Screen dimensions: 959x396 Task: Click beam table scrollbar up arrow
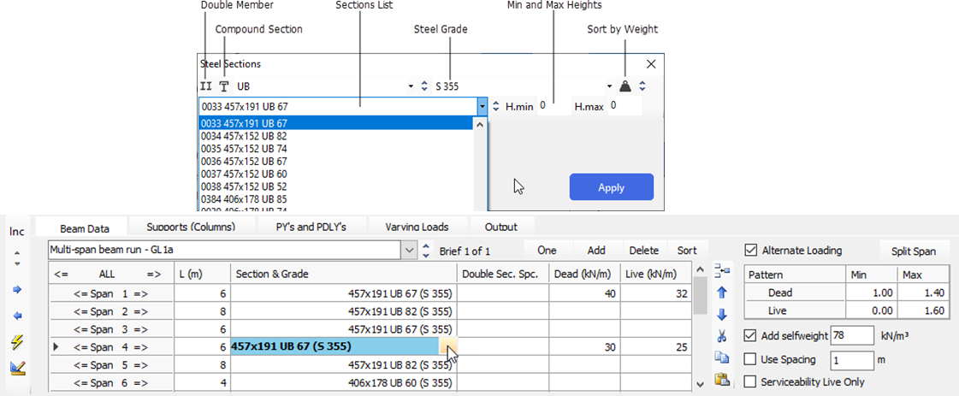click(701, 271)
